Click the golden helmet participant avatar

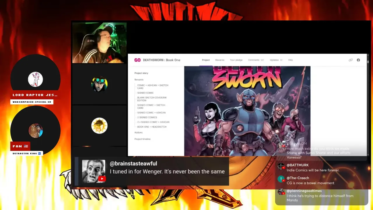point(99,126)
